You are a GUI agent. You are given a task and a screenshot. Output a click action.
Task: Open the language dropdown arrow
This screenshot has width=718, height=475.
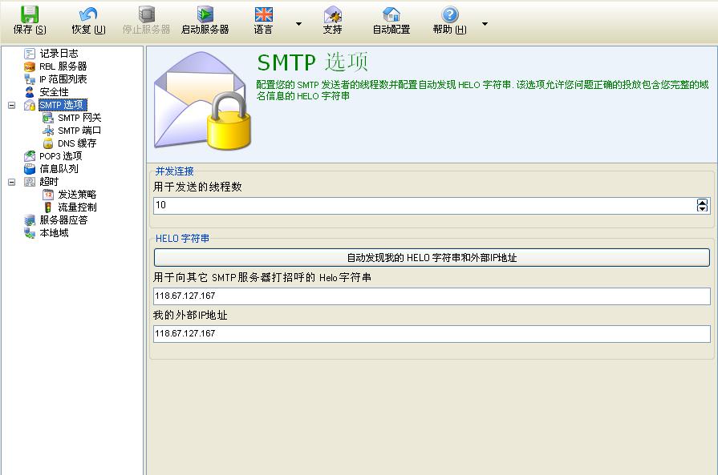(299, 24)
